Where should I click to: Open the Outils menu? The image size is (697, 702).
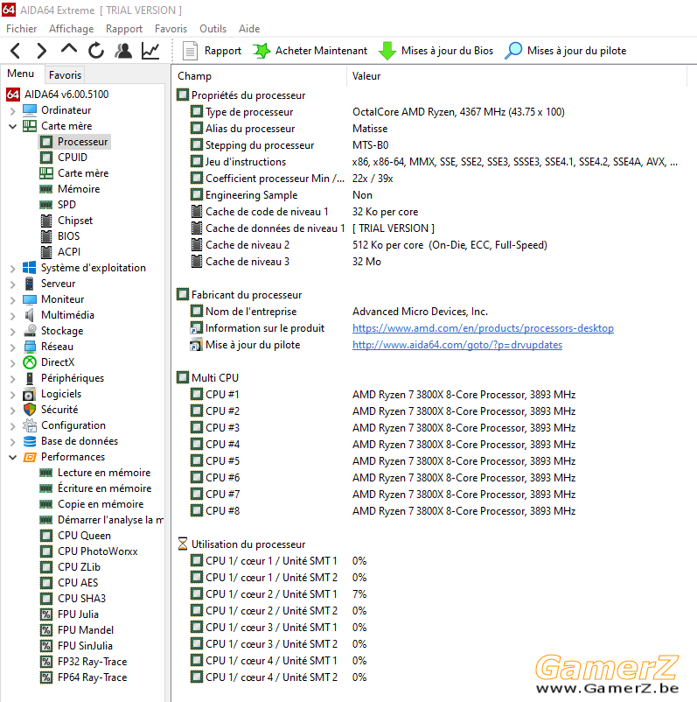[213, 29]
